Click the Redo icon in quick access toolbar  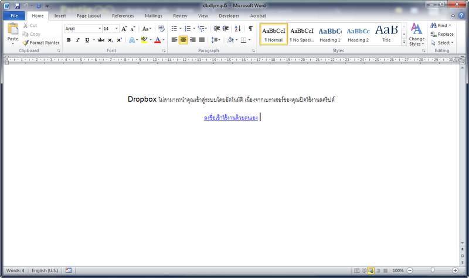pos(38,6)
